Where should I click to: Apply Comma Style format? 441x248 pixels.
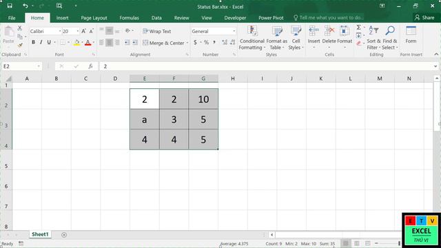(214, 43)
